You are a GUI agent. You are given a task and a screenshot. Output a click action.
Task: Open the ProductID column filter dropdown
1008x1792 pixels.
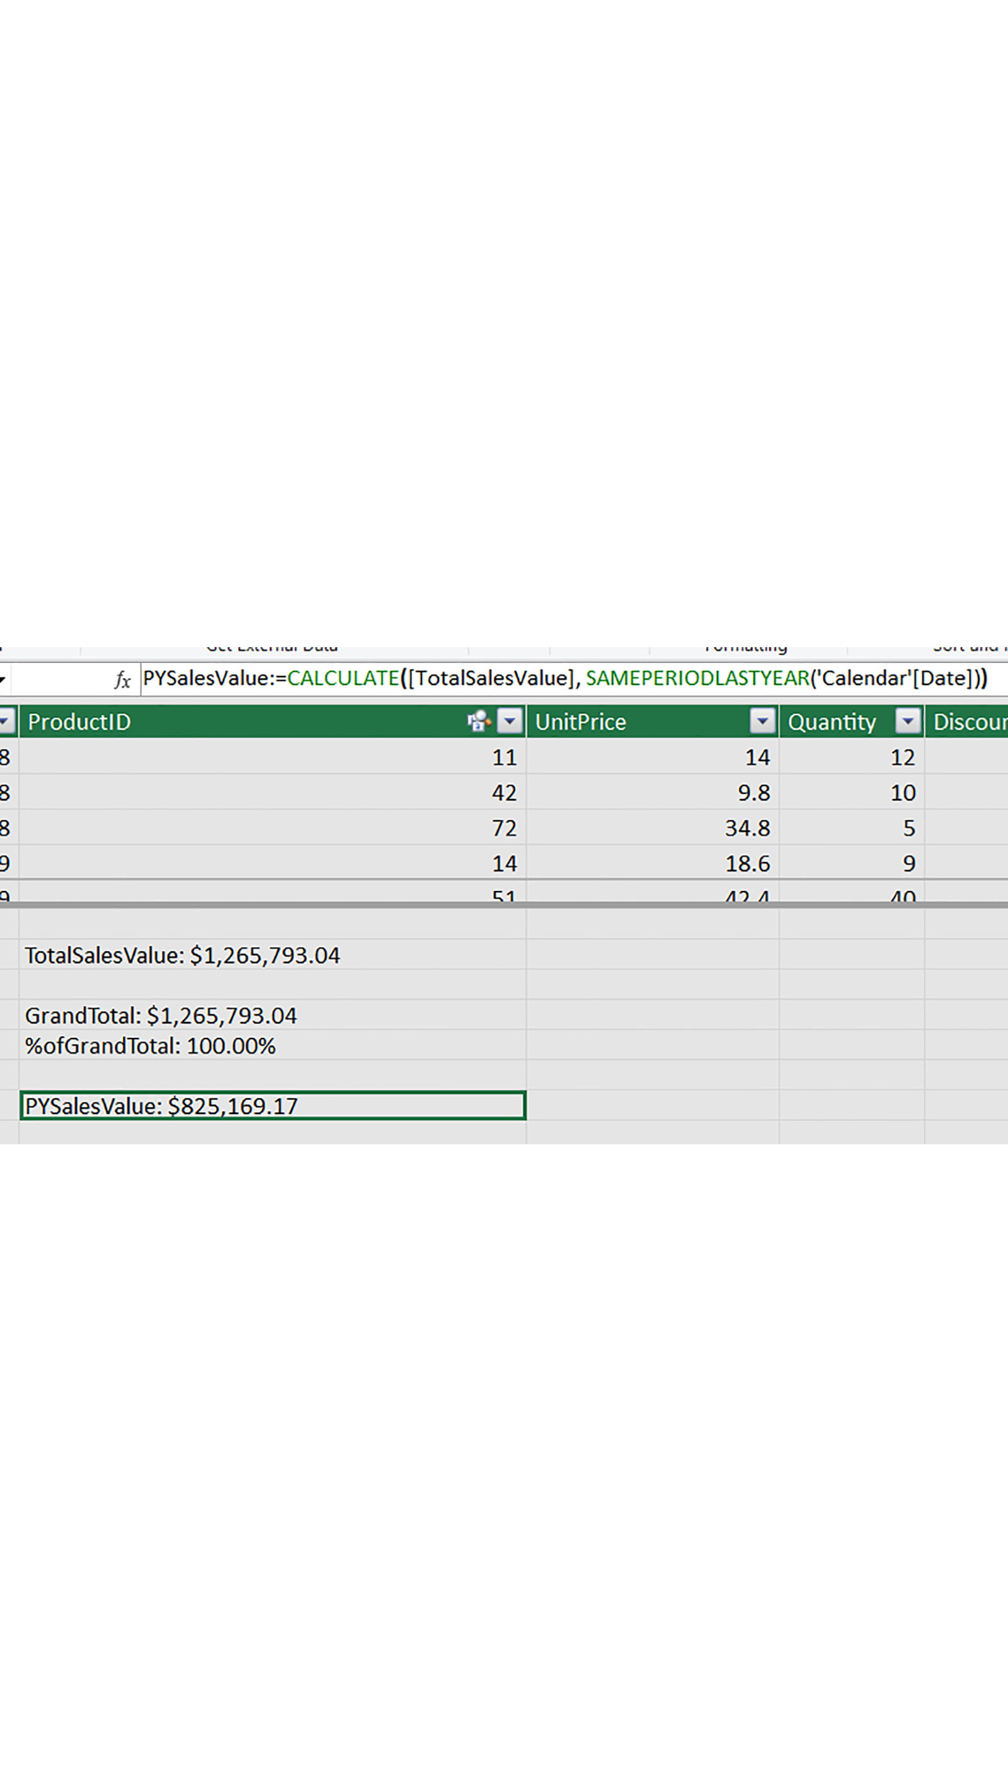click(510, 721)
